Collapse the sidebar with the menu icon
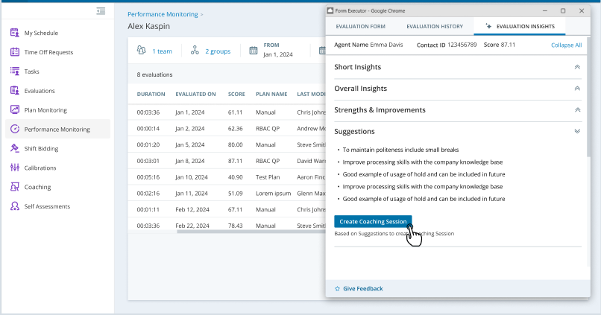The image size is (601, 315). point(101,11)
